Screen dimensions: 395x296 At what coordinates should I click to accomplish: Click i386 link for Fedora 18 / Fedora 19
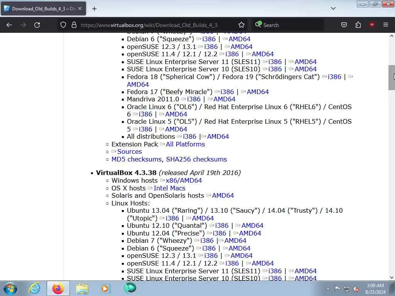pyautogui.click(x=334, y=77)
